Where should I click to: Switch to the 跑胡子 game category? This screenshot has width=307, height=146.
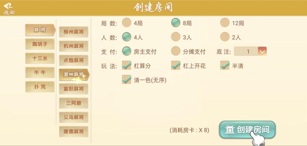click(x=40, y=44)
